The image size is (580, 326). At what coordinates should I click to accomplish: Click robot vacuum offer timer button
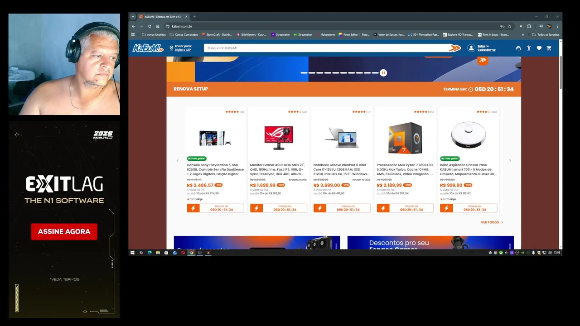(469, 208)
